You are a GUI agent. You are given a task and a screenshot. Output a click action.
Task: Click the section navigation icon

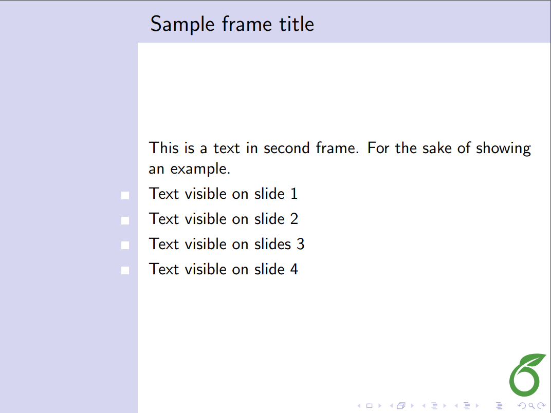click(466, 406)
